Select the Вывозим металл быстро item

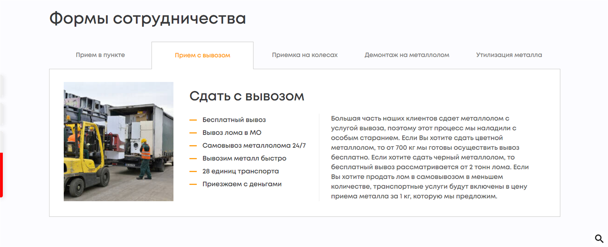244,158
